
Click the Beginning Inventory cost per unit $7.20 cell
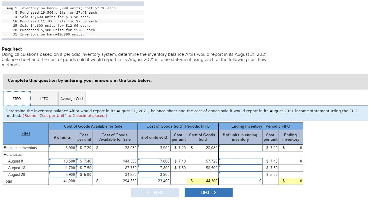coord(84,148)
